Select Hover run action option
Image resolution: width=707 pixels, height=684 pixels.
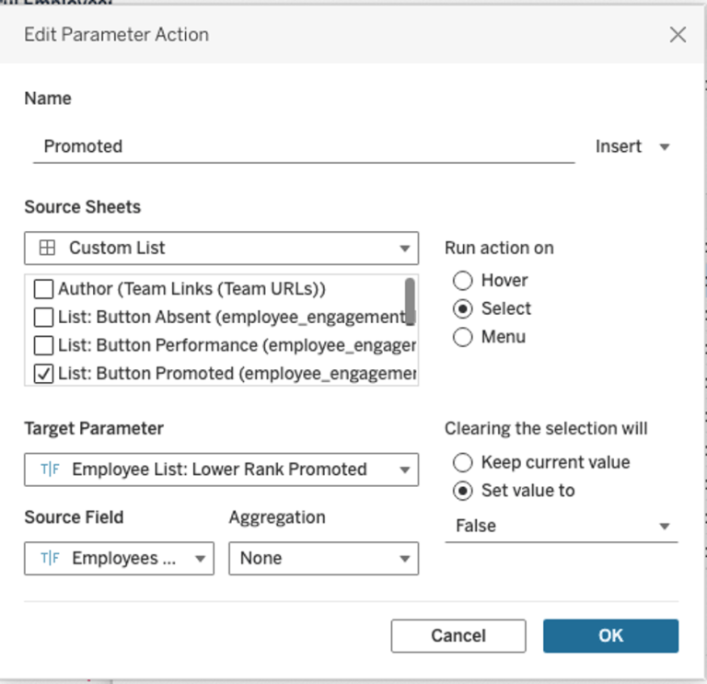point(463,281)
